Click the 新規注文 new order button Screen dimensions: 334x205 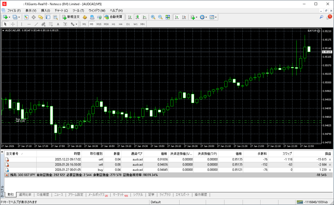point(71,17)
